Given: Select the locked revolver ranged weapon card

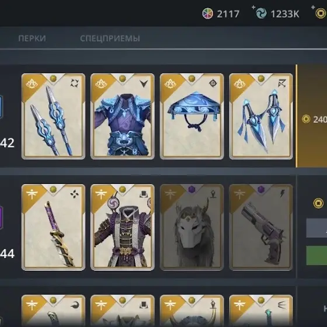Looking at the screenshot, I should (261, 227).
